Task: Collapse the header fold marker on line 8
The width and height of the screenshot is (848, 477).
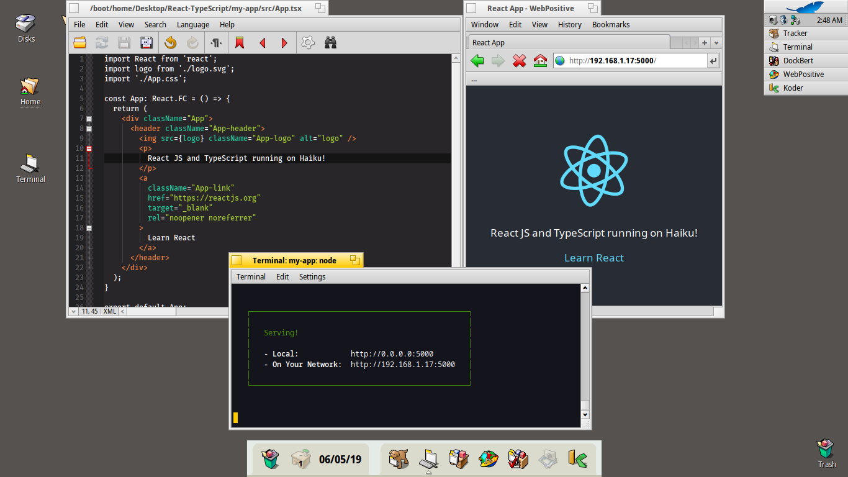Action: (89, 129)
